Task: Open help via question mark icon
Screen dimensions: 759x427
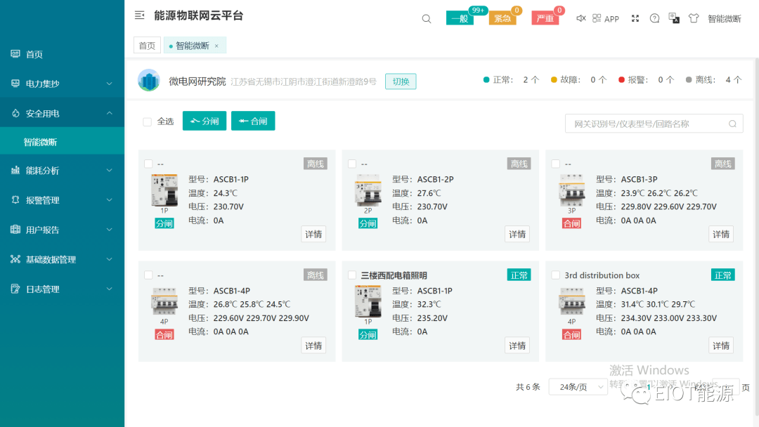Action: click(x=655, y=18)
